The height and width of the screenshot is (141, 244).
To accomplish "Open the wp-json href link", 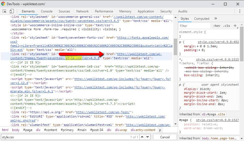I will pyautogui.click(x=103, y=112).
